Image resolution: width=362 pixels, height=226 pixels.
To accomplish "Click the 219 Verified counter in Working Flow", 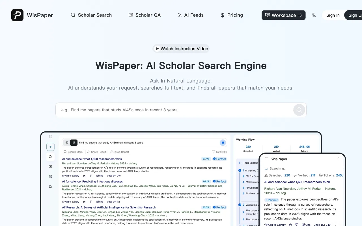I will [276, 149].
